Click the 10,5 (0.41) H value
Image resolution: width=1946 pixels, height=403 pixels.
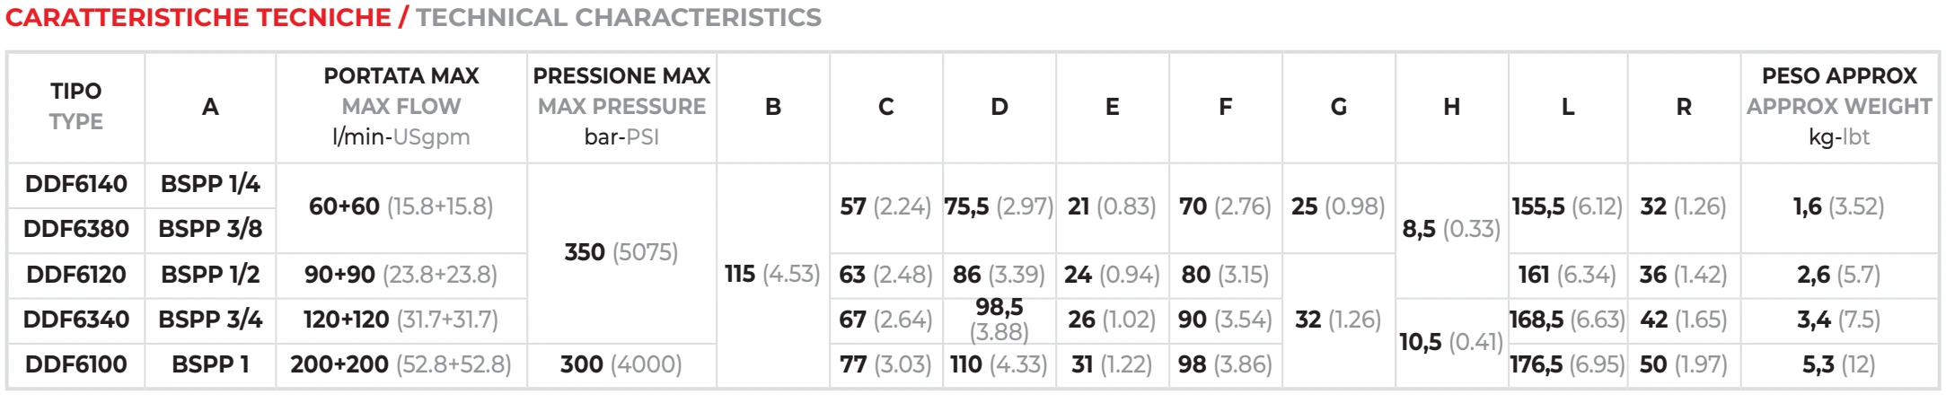tap(1451, 342)
